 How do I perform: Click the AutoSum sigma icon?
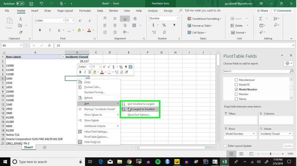pyautogui.click(x=261, y=19)
